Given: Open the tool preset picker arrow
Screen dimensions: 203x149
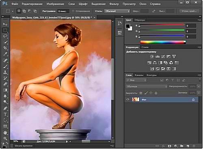Looking at the screenshot, I should [x=13, y=11].
